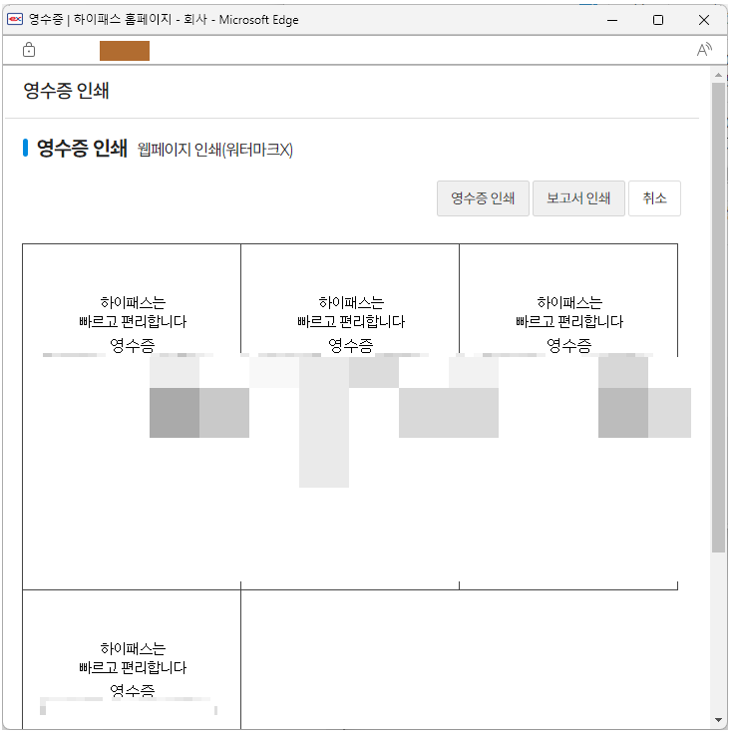Screen dimensions: 734x737
Task: Click the page title 영수증 인쇄 at the top
Action: pyautogui.click(x=66, y=91)
